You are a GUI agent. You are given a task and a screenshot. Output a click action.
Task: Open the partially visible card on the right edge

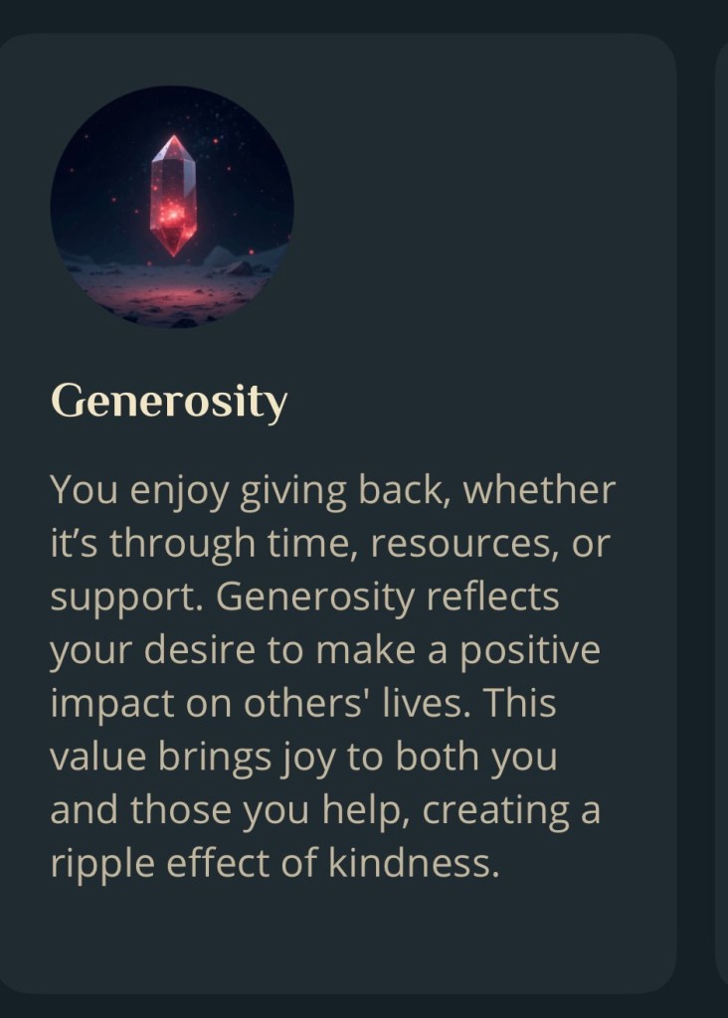(721, 513)
